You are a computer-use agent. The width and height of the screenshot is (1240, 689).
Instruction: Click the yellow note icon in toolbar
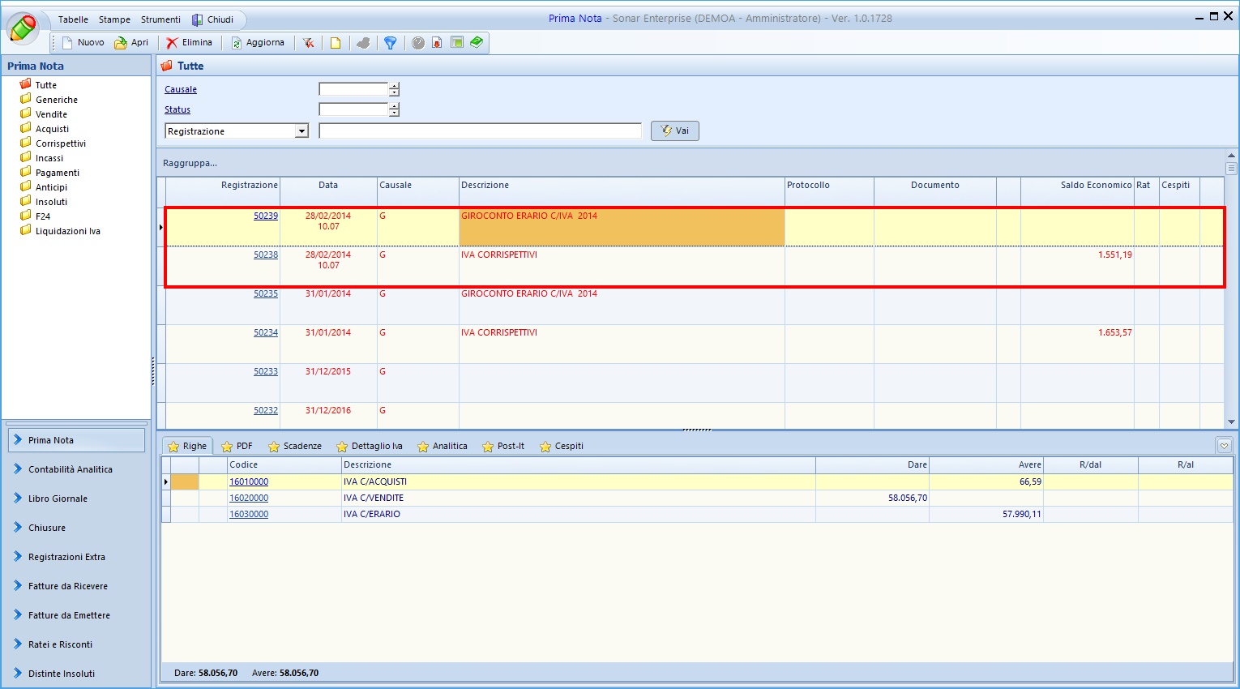336,43
